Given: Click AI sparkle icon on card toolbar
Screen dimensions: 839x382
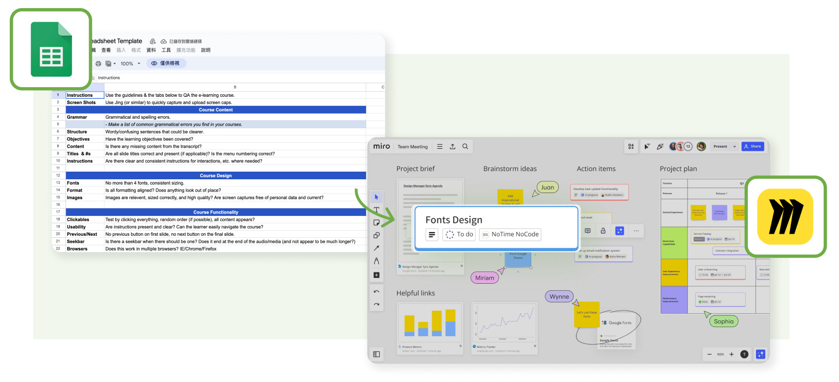Looking at the screenshot, I should pyautogui.click(x=620, y=231).
